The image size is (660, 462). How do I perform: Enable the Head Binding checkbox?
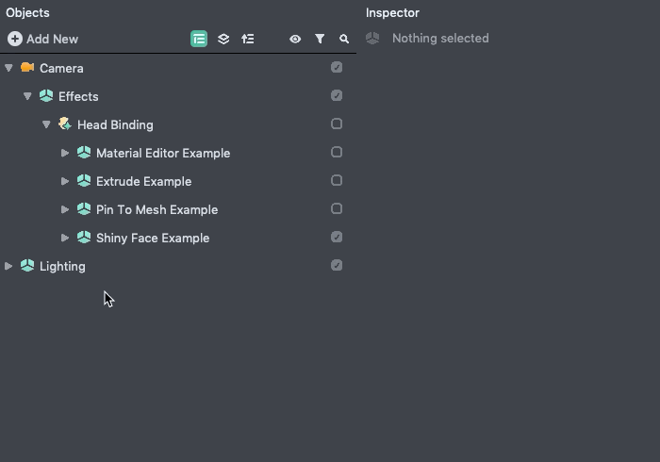coord(337,124)
